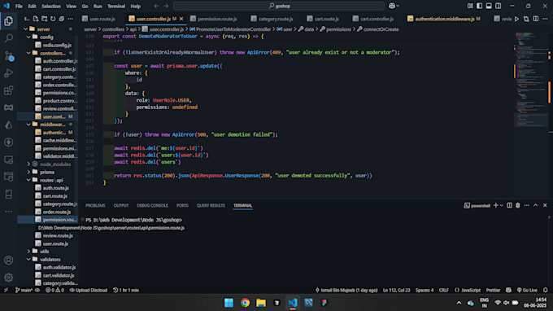The image size is (553, 311).
Task: Open the Copilot dropdown arrow
Action: point(398,6)
